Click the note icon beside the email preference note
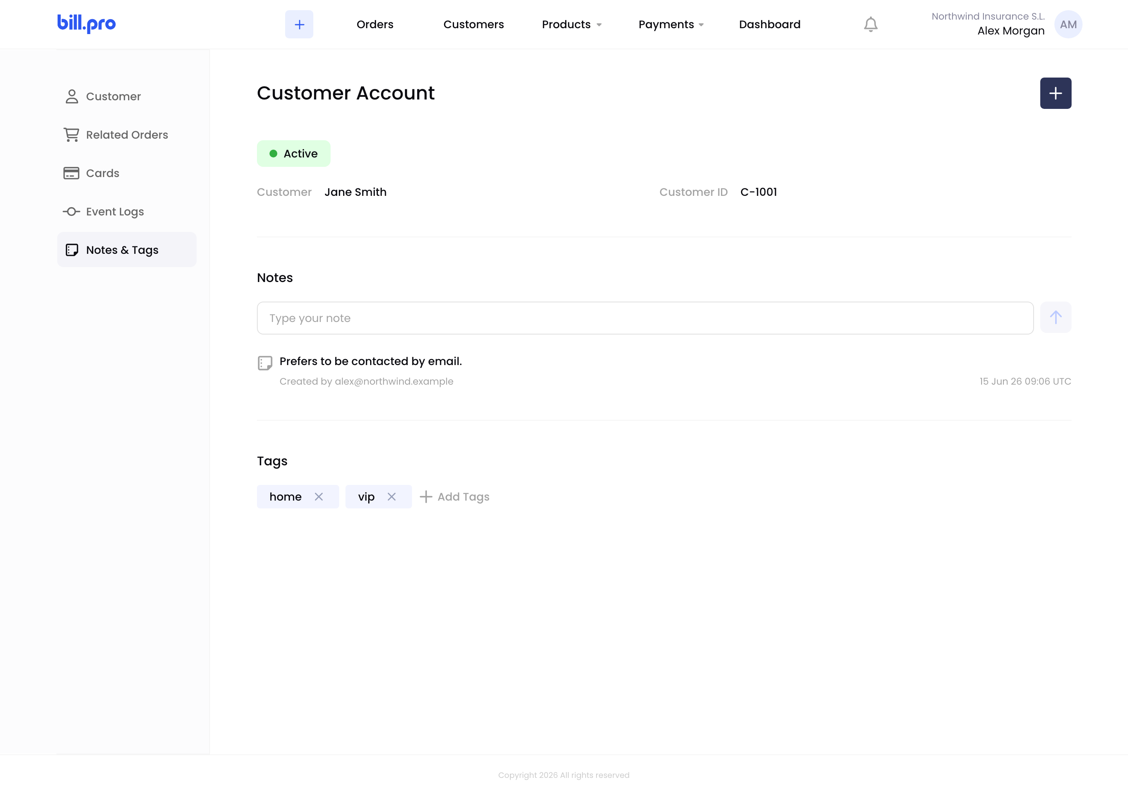The width and height of the screenshot is (1128, 792). click(x=265, y=363)
